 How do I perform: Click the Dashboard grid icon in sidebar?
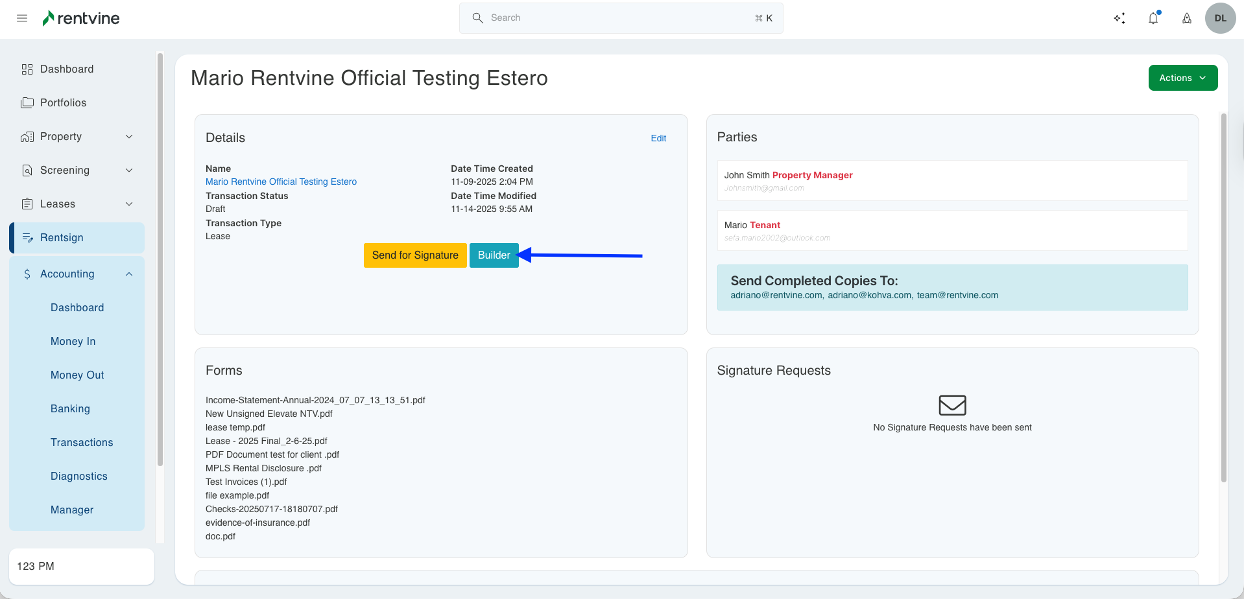point(27,69)
